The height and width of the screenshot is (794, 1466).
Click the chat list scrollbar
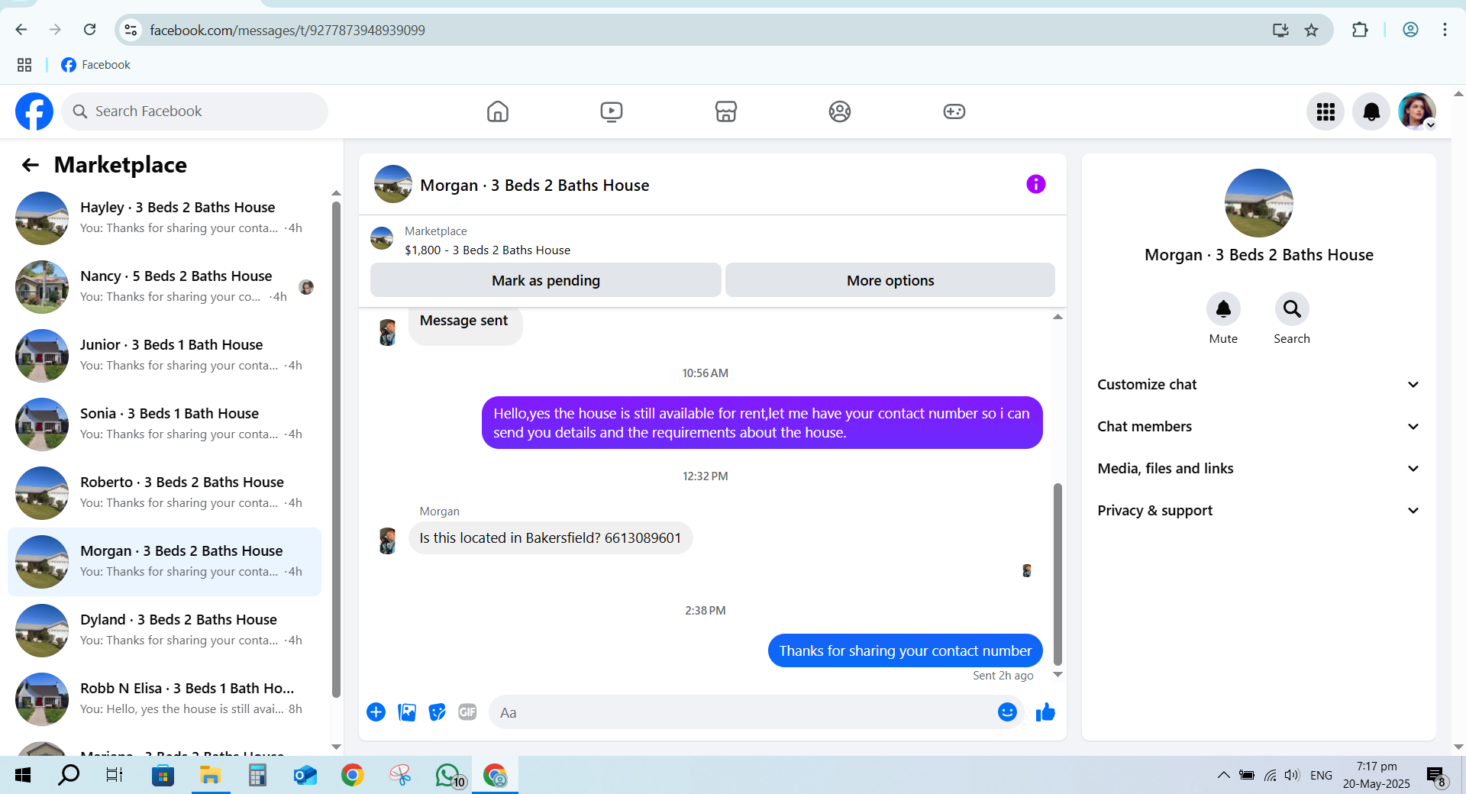tap(336, 449)
